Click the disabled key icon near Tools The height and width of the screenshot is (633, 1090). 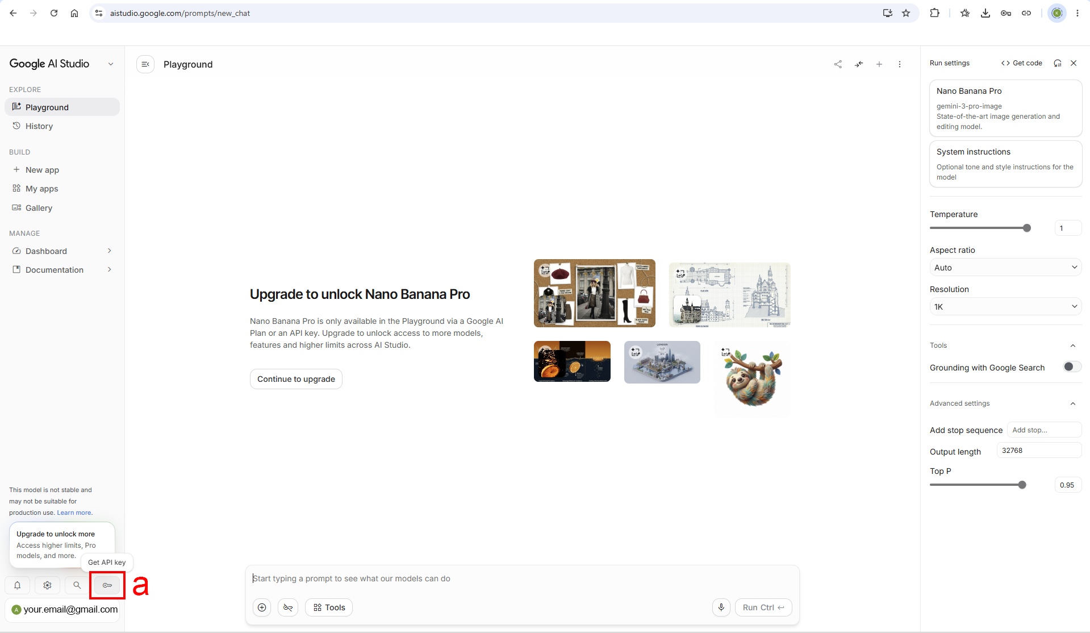[288, 607]
